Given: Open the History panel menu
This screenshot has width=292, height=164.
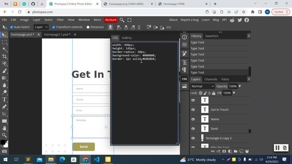Looking at the screenshot, I should [x=249, y=36].
